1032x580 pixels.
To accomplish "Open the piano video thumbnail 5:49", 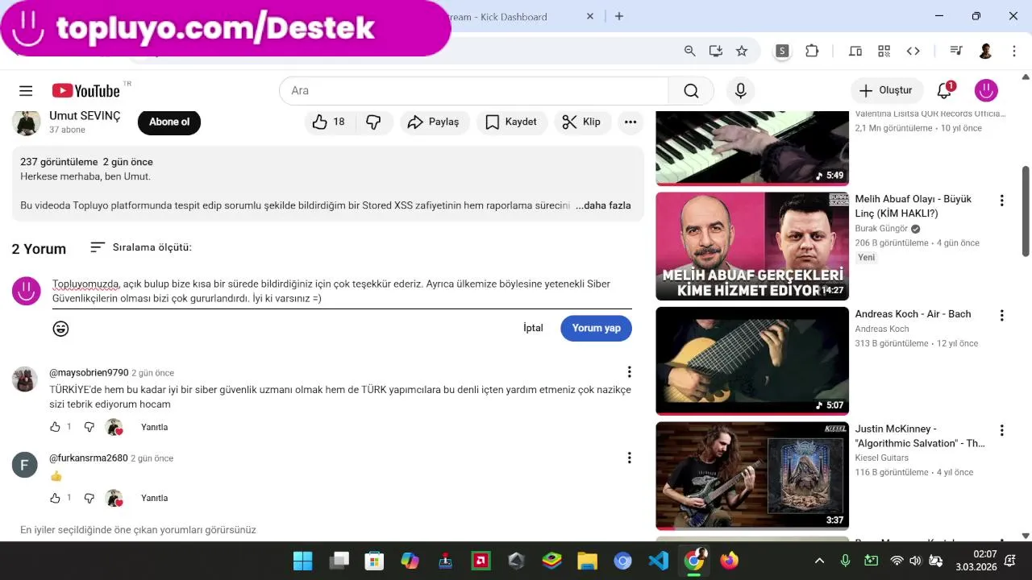I will (752, 147).
